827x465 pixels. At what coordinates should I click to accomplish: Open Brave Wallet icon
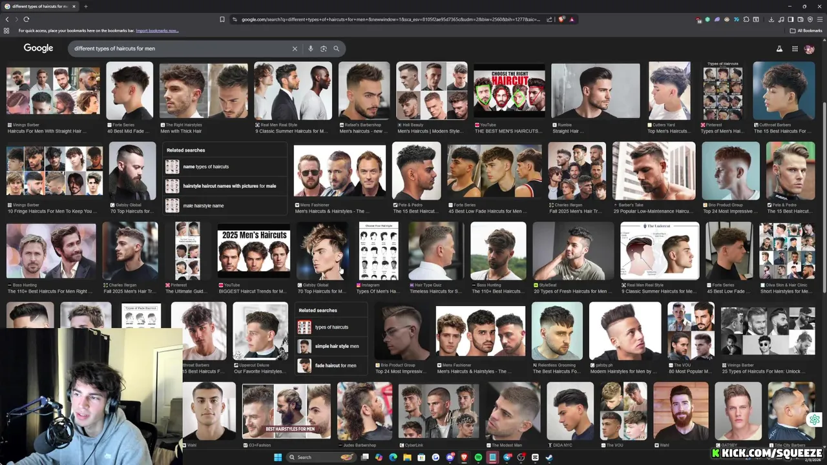(x=801, y=19)
